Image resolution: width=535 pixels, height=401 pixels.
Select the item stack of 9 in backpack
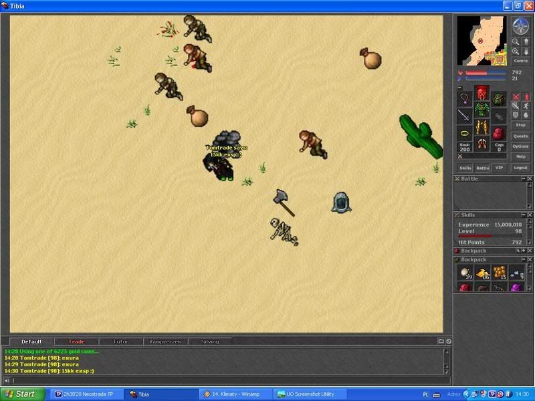coord(516,273)
